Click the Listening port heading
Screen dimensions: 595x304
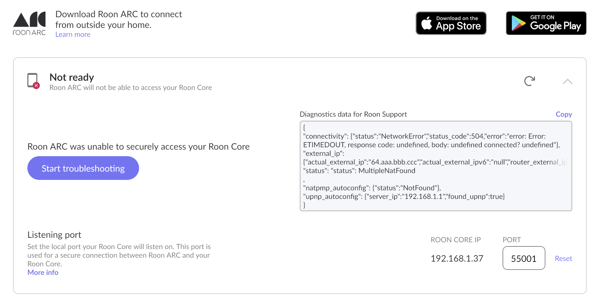(54, 235)
